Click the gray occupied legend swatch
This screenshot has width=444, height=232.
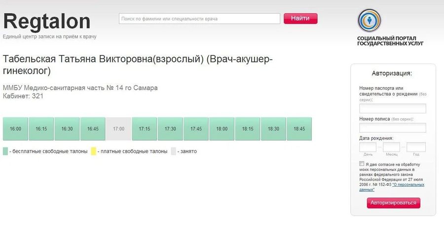[x=173, y=151]
